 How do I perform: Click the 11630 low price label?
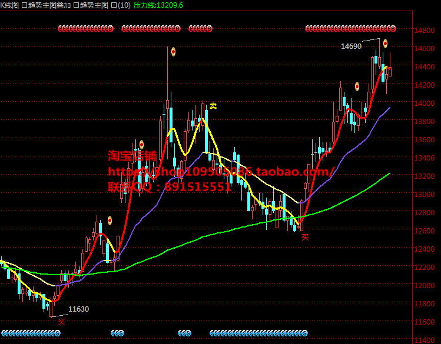(78, 309)
